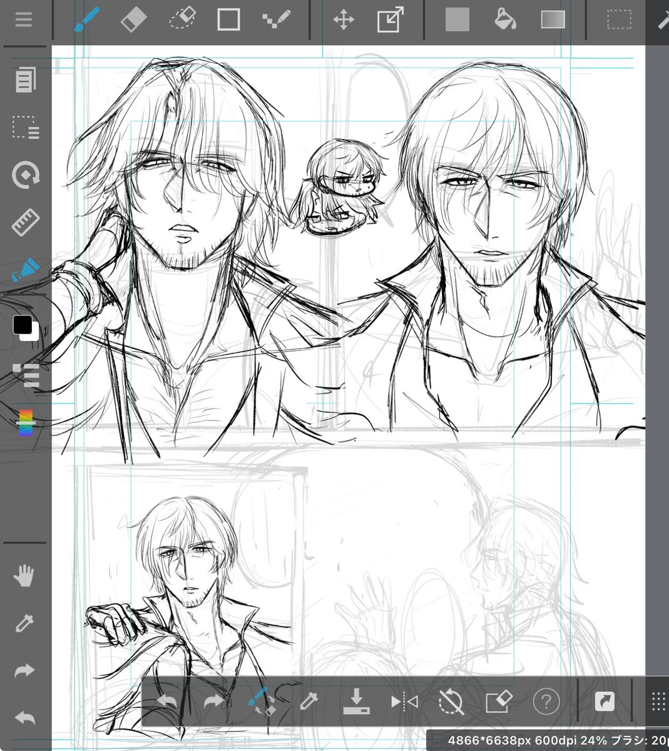Tap the Save download icon

[x=356, y=702]
